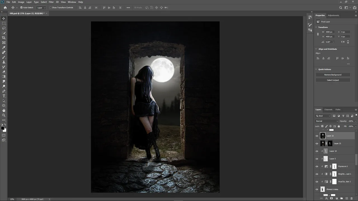
Task: Select the Eyedropper tool
Action: click(4, 47)
